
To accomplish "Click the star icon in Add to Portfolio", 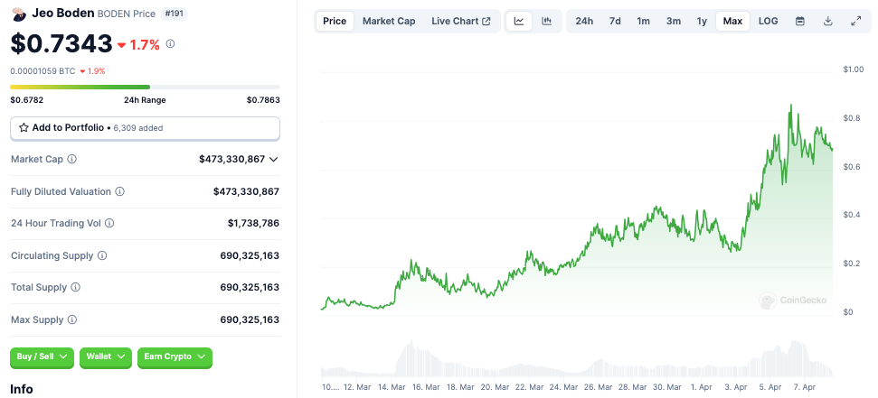I will 24,127.
